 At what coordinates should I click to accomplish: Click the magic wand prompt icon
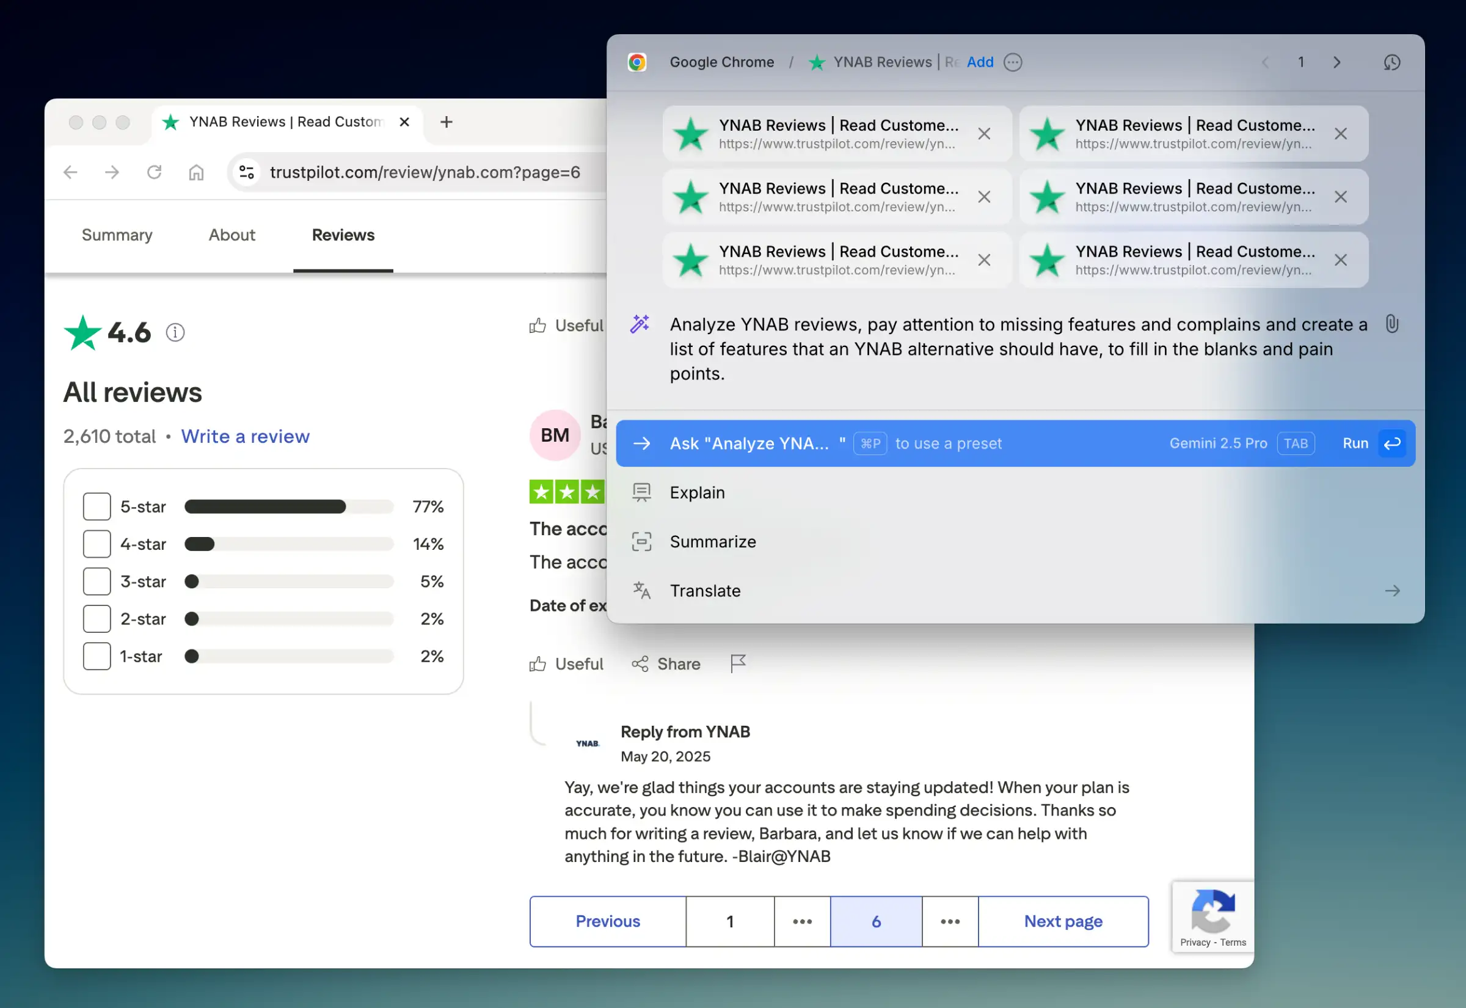click(640, 323)
